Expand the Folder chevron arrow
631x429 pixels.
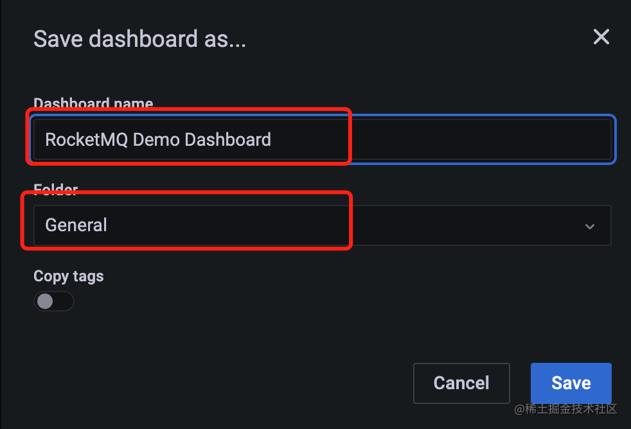pyautogui.click(x=589, y=226)
